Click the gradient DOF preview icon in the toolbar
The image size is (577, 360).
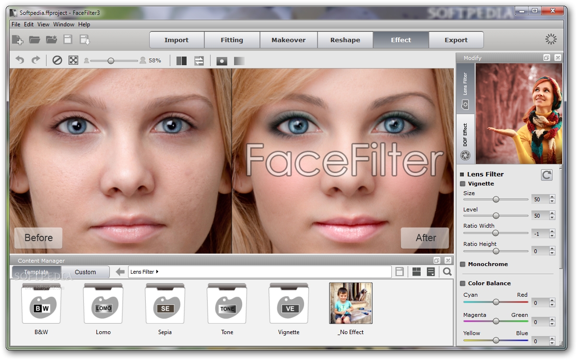click(x=239, y=61)
